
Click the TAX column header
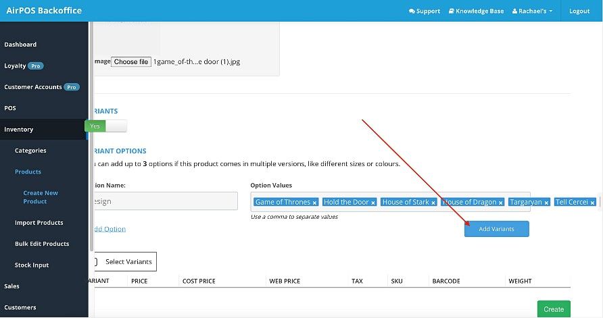357,281
